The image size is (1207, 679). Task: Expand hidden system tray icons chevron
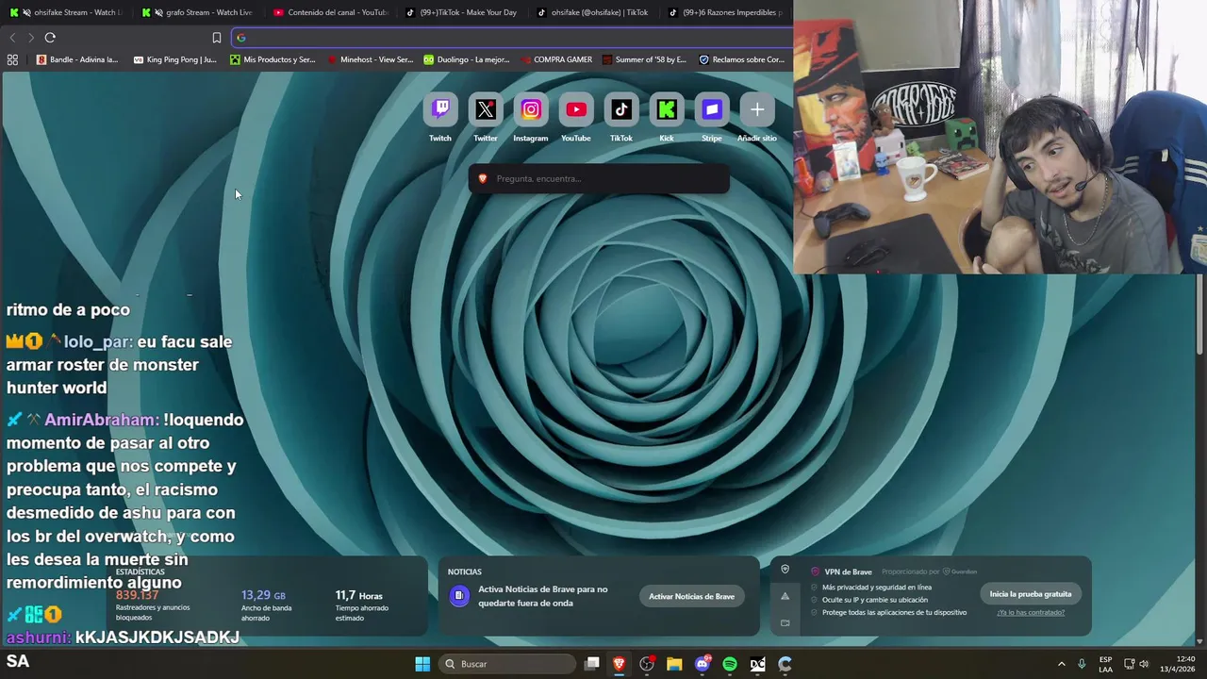(x=1061, y=664)
